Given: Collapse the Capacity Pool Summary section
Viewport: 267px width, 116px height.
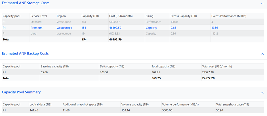Looking at the screenshot, I should tap(262, 93).
